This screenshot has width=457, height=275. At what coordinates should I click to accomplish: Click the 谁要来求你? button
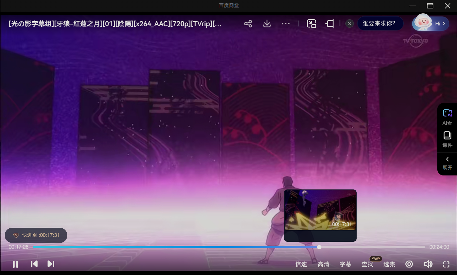(x=380, y=23)
